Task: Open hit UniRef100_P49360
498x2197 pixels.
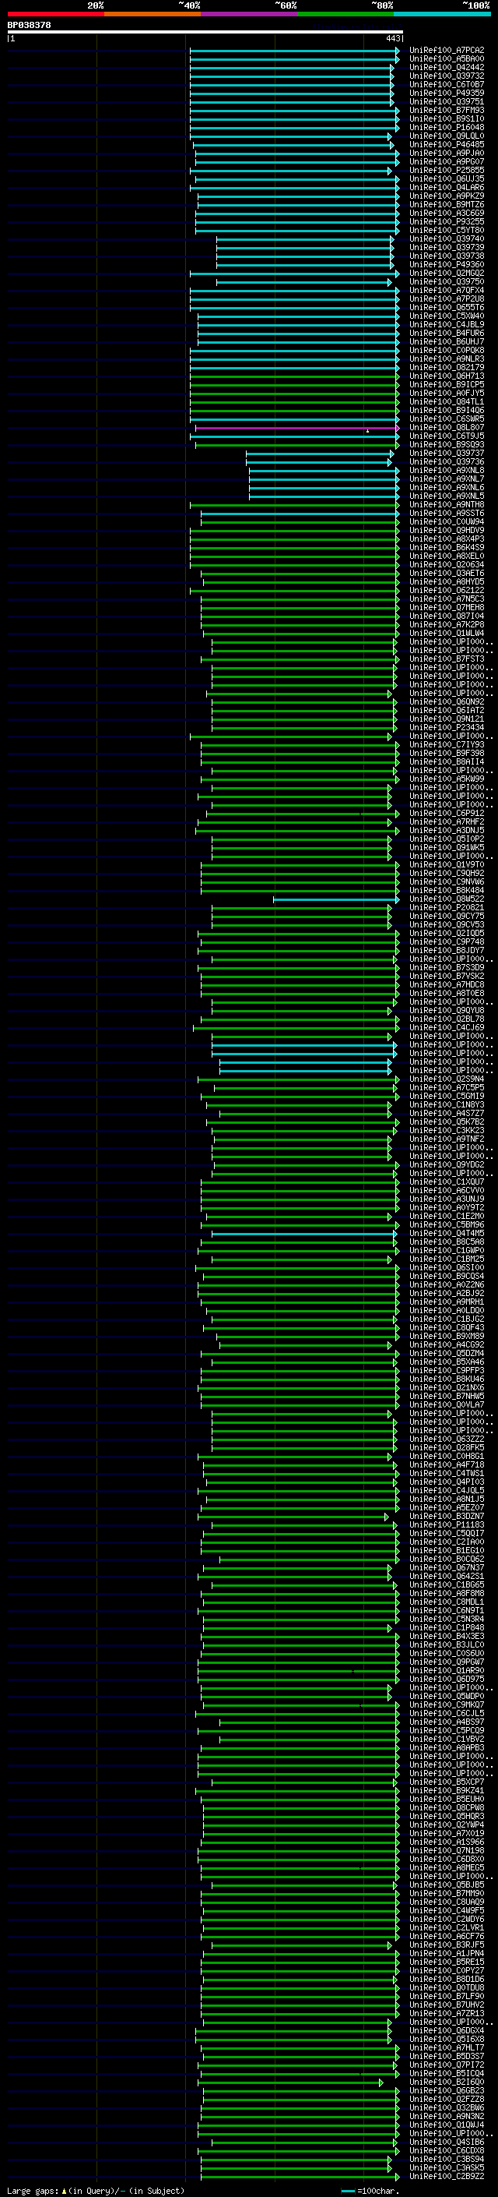Action: coord(447,265)
